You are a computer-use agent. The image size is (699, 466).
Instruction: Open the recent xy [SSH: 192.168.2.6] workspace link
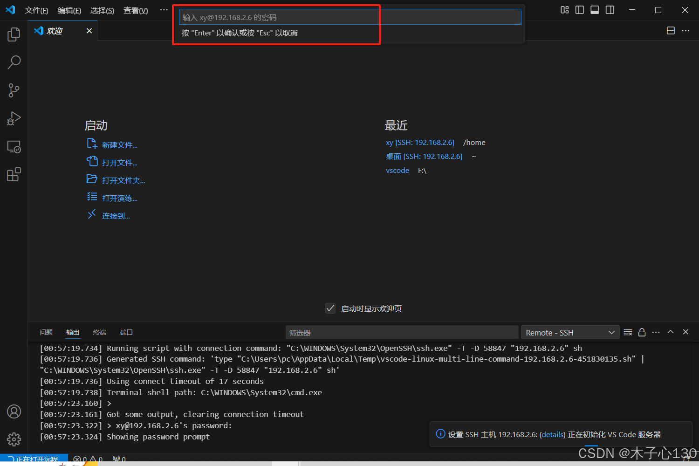[x=420, y=142]
